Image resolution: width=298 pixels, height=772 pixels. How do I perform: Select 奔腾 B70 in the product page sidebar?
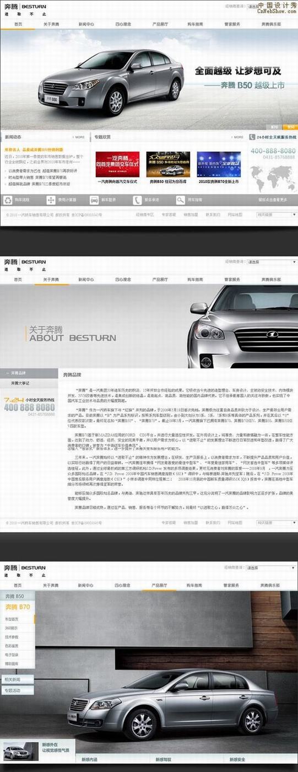click(17, 607)
